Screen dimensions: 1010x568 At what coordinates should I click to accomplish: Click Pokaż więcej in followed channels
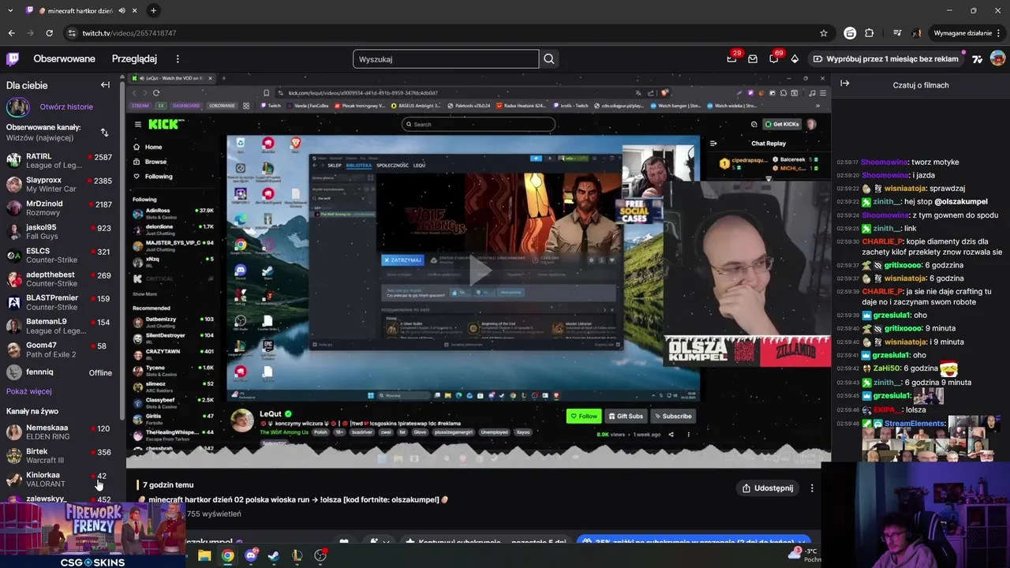tap(29, 391)
